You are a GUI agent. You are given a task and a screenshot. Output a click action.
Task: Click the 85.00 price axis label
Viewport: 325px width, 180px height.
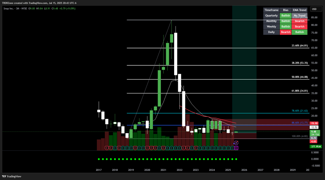pyautogui.click(x=314, y=18)
